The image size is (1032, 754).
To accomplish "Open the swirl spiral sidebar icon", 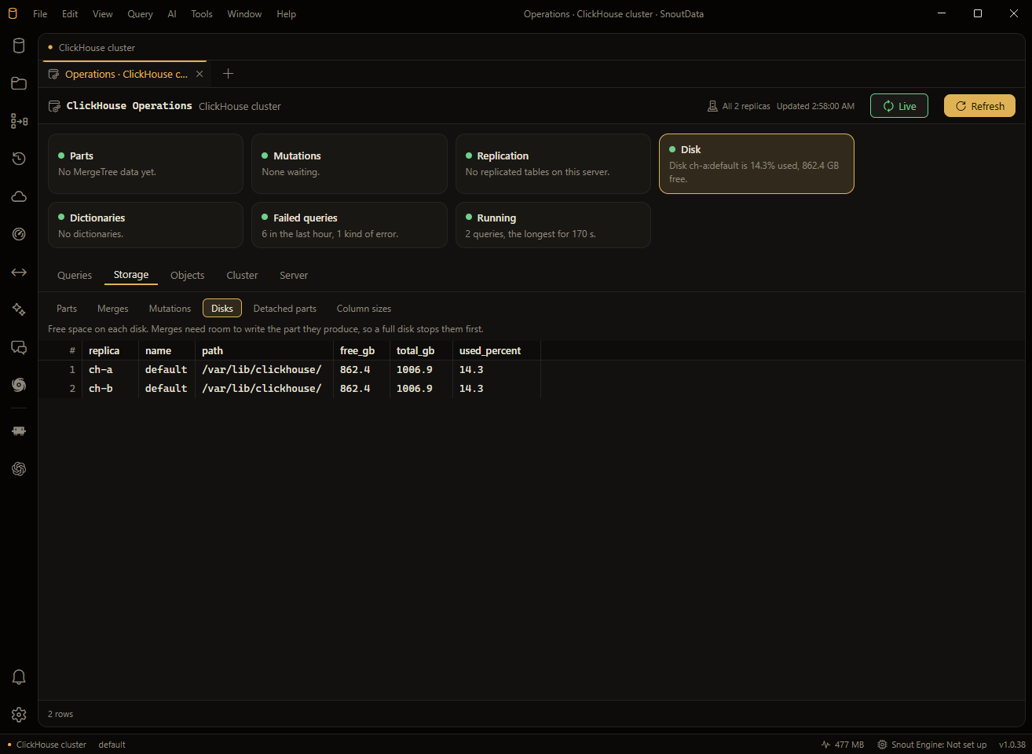I will tap(19, 385).
